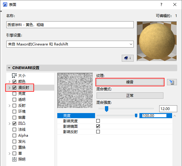Click the small black arrow under title icon
The image size is (182, 166).
1,11
